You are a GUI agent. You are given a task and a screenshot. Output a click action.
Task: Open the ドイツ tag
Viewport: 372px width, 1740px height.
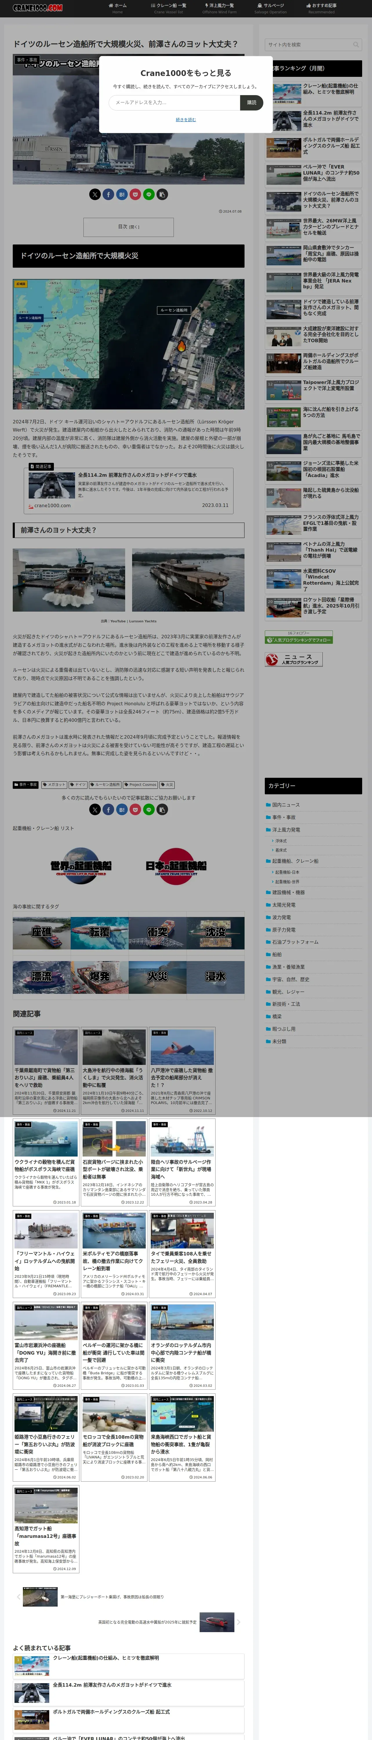point(78,785)
